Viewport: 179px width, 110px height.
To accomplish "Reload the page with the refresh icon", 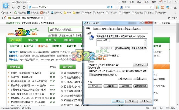I will [x=19, y=7].
